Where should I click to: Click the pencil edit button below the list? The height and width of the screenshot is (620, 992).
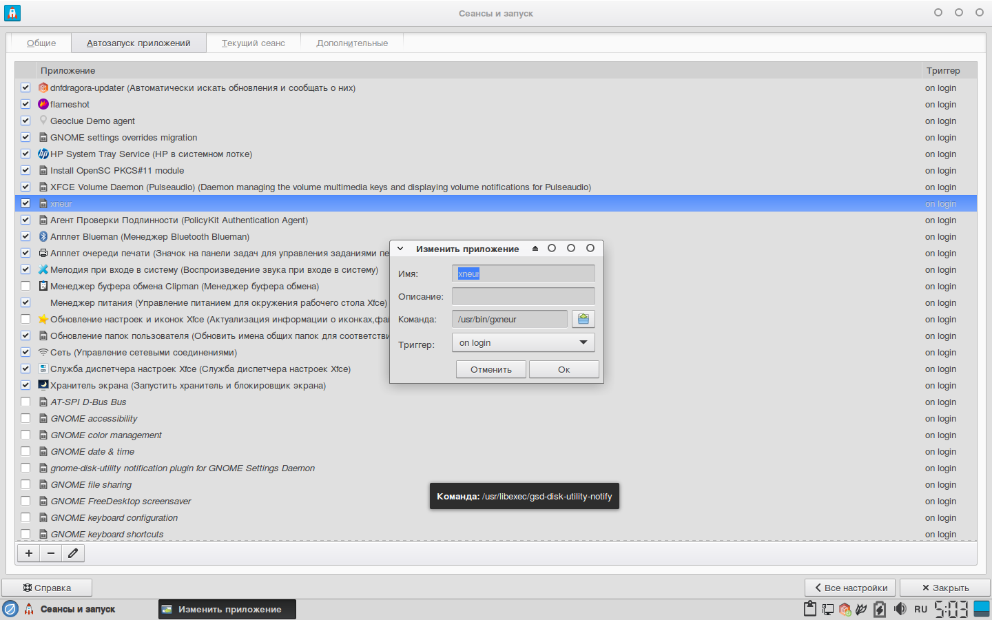(x=73, y=553)
